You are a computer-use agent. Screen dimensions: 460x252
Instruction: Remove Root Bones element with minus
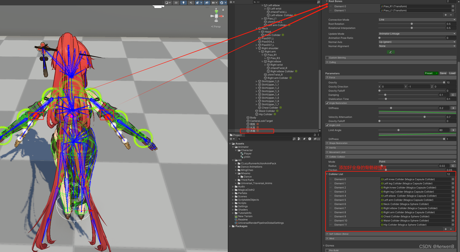click(x=451, y=15)
